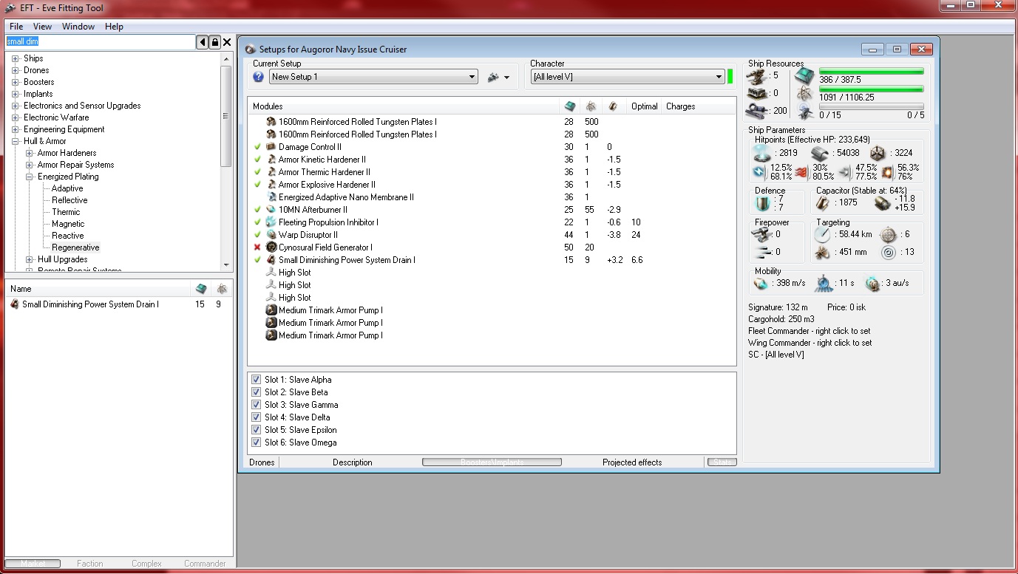Expand the Armor Hardeners tree node

[30, 153]
